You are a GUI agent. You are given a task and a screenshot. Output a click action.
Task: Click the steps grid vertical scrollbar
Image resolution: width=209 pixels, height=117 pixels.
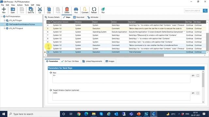[207, 42]
